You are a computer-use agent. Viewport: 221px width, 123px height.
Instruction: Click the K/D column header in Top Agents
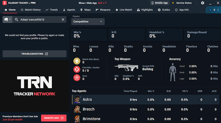click(168, 91)
